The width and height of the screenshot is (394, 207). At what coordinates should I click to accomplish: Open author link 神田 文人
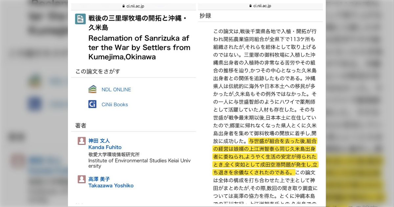click(99, 141)
